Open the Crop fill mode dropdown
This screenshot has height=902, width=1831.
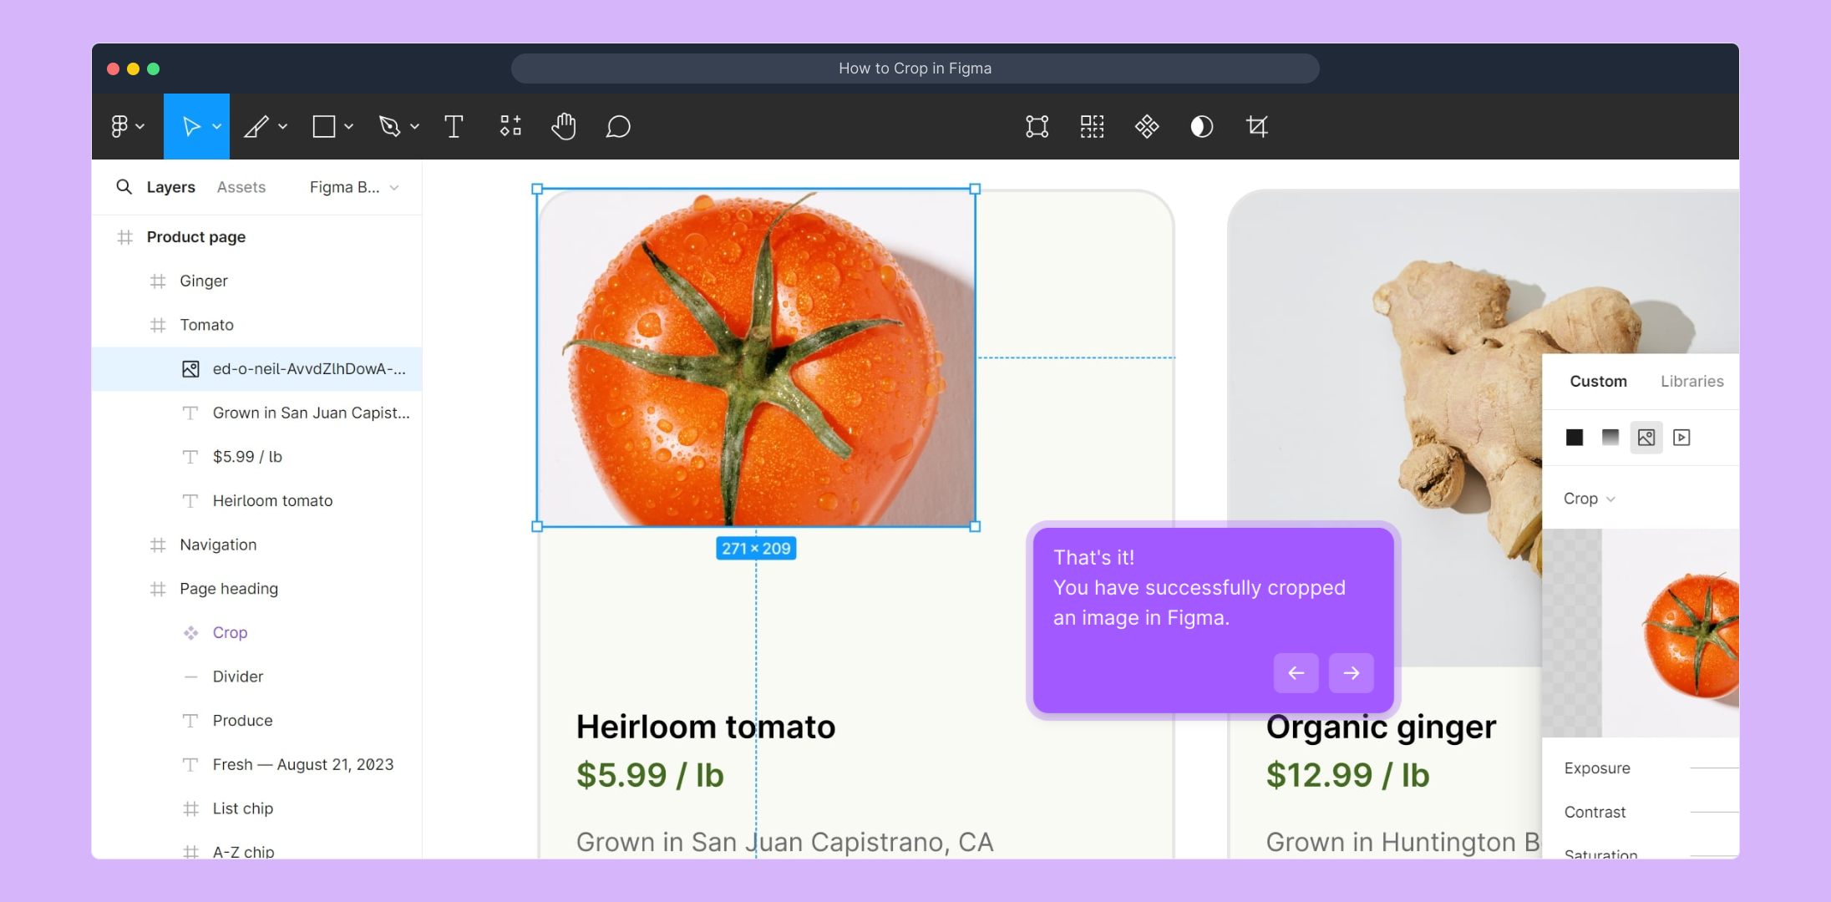(x=1589, y=499)
